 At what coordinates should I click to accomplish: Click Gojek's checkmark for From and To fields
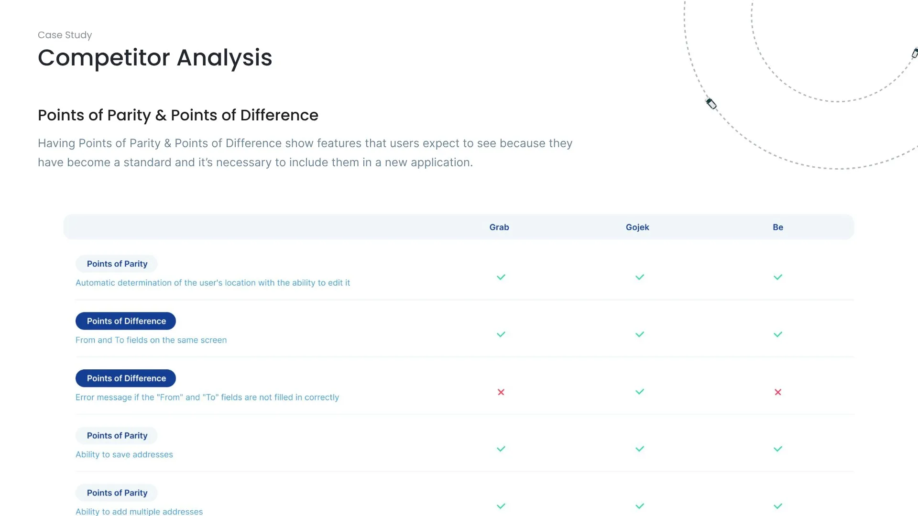(639, 334)
